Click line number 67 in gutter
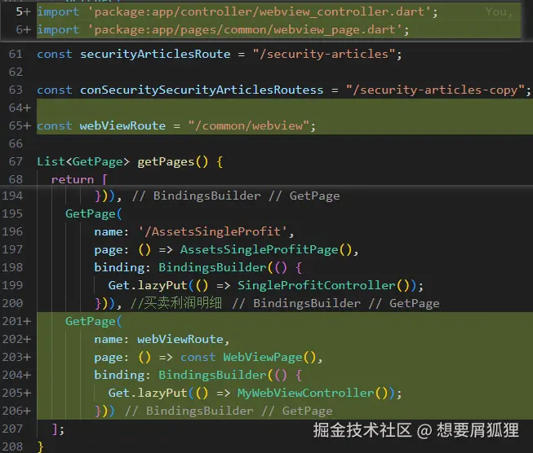 (x=16, y=161)
